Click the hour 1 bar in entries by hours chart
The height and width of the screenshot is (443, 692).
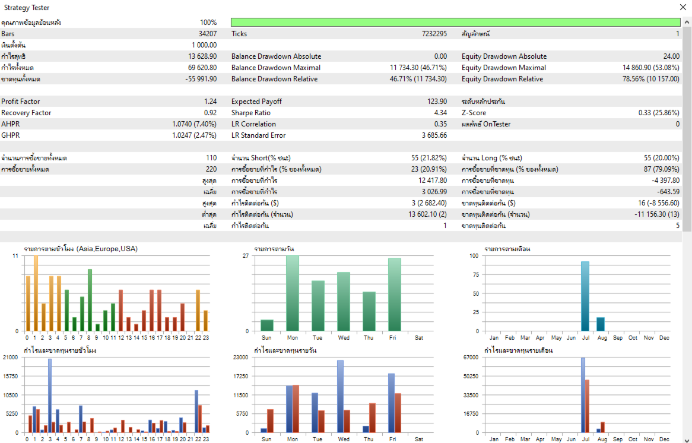click(36, 293)
